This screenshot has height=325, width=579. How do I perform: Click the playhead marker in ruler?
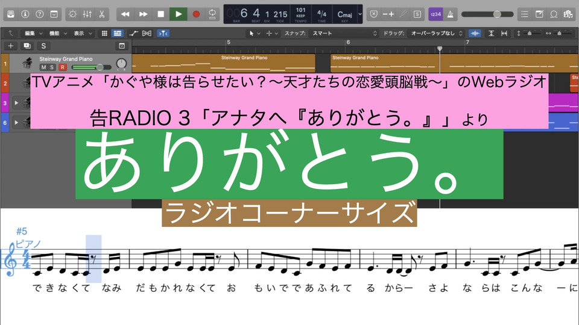pyautogui.click(x=440, y=48)
